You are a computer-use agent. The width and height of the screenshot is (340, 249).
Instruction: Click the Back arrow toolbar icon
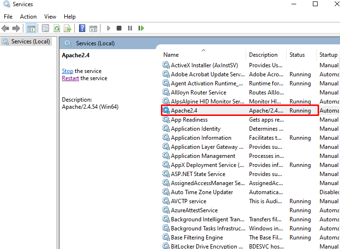pyautogui.click(x=5, y=28)
